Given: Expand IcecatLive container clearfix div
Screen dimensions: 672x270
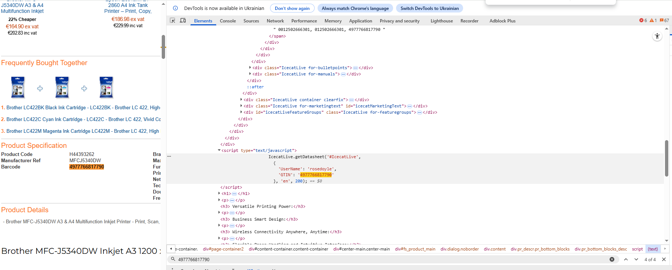Looking at the screenshot, I should (241, 100).
